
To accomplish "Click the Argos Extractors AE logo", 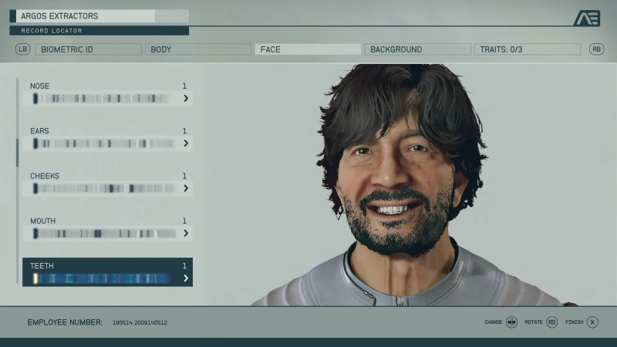I will 586,19.
